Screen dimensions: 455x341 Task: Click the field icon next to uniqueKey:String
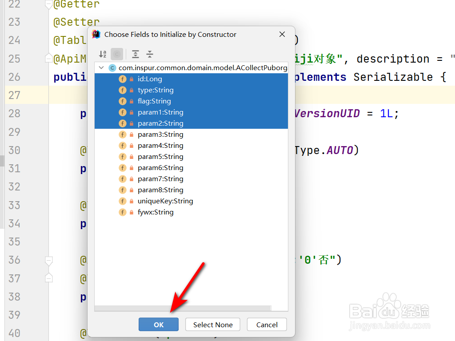(123, 201)
